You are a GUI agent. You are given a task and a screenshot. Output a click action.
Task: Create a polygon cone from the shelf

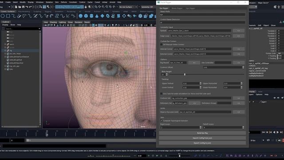point(97,16)
